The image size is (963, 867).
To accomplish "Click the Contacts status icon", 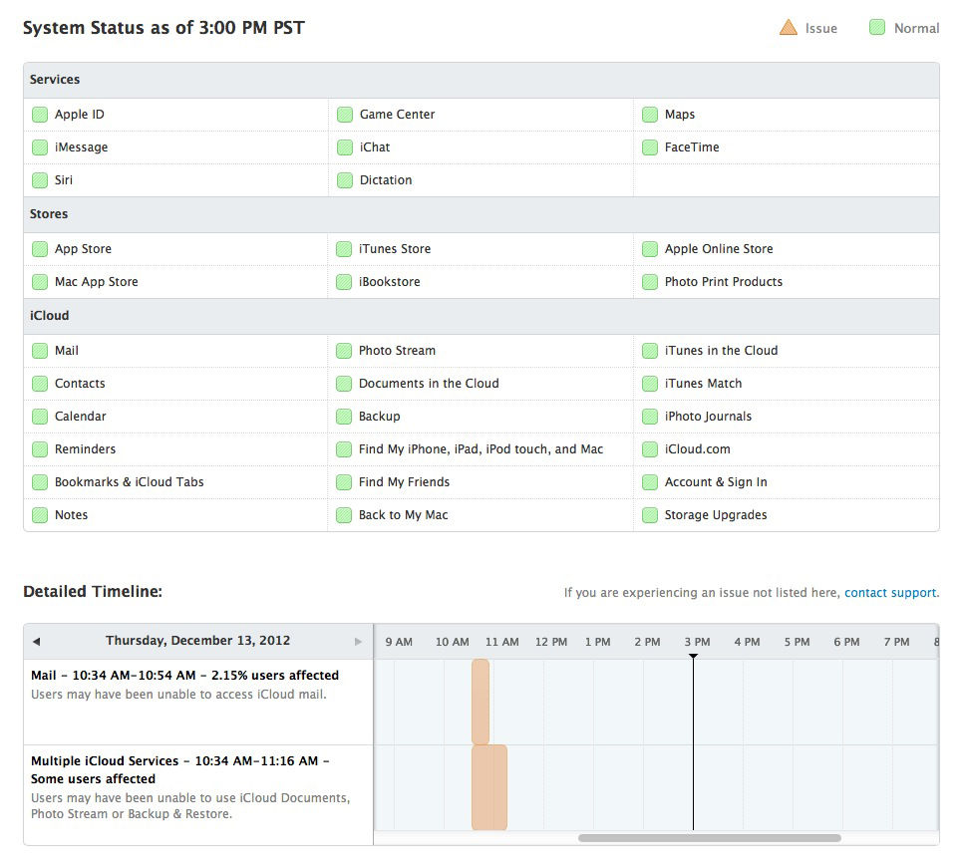I will point(40,384).
